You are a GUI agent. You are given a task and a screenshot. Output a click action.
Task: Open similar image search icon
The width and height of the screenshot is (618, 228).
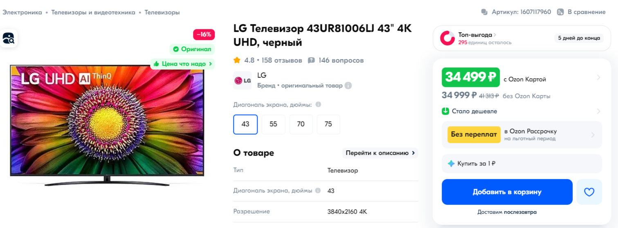click(x=9, y=38)
